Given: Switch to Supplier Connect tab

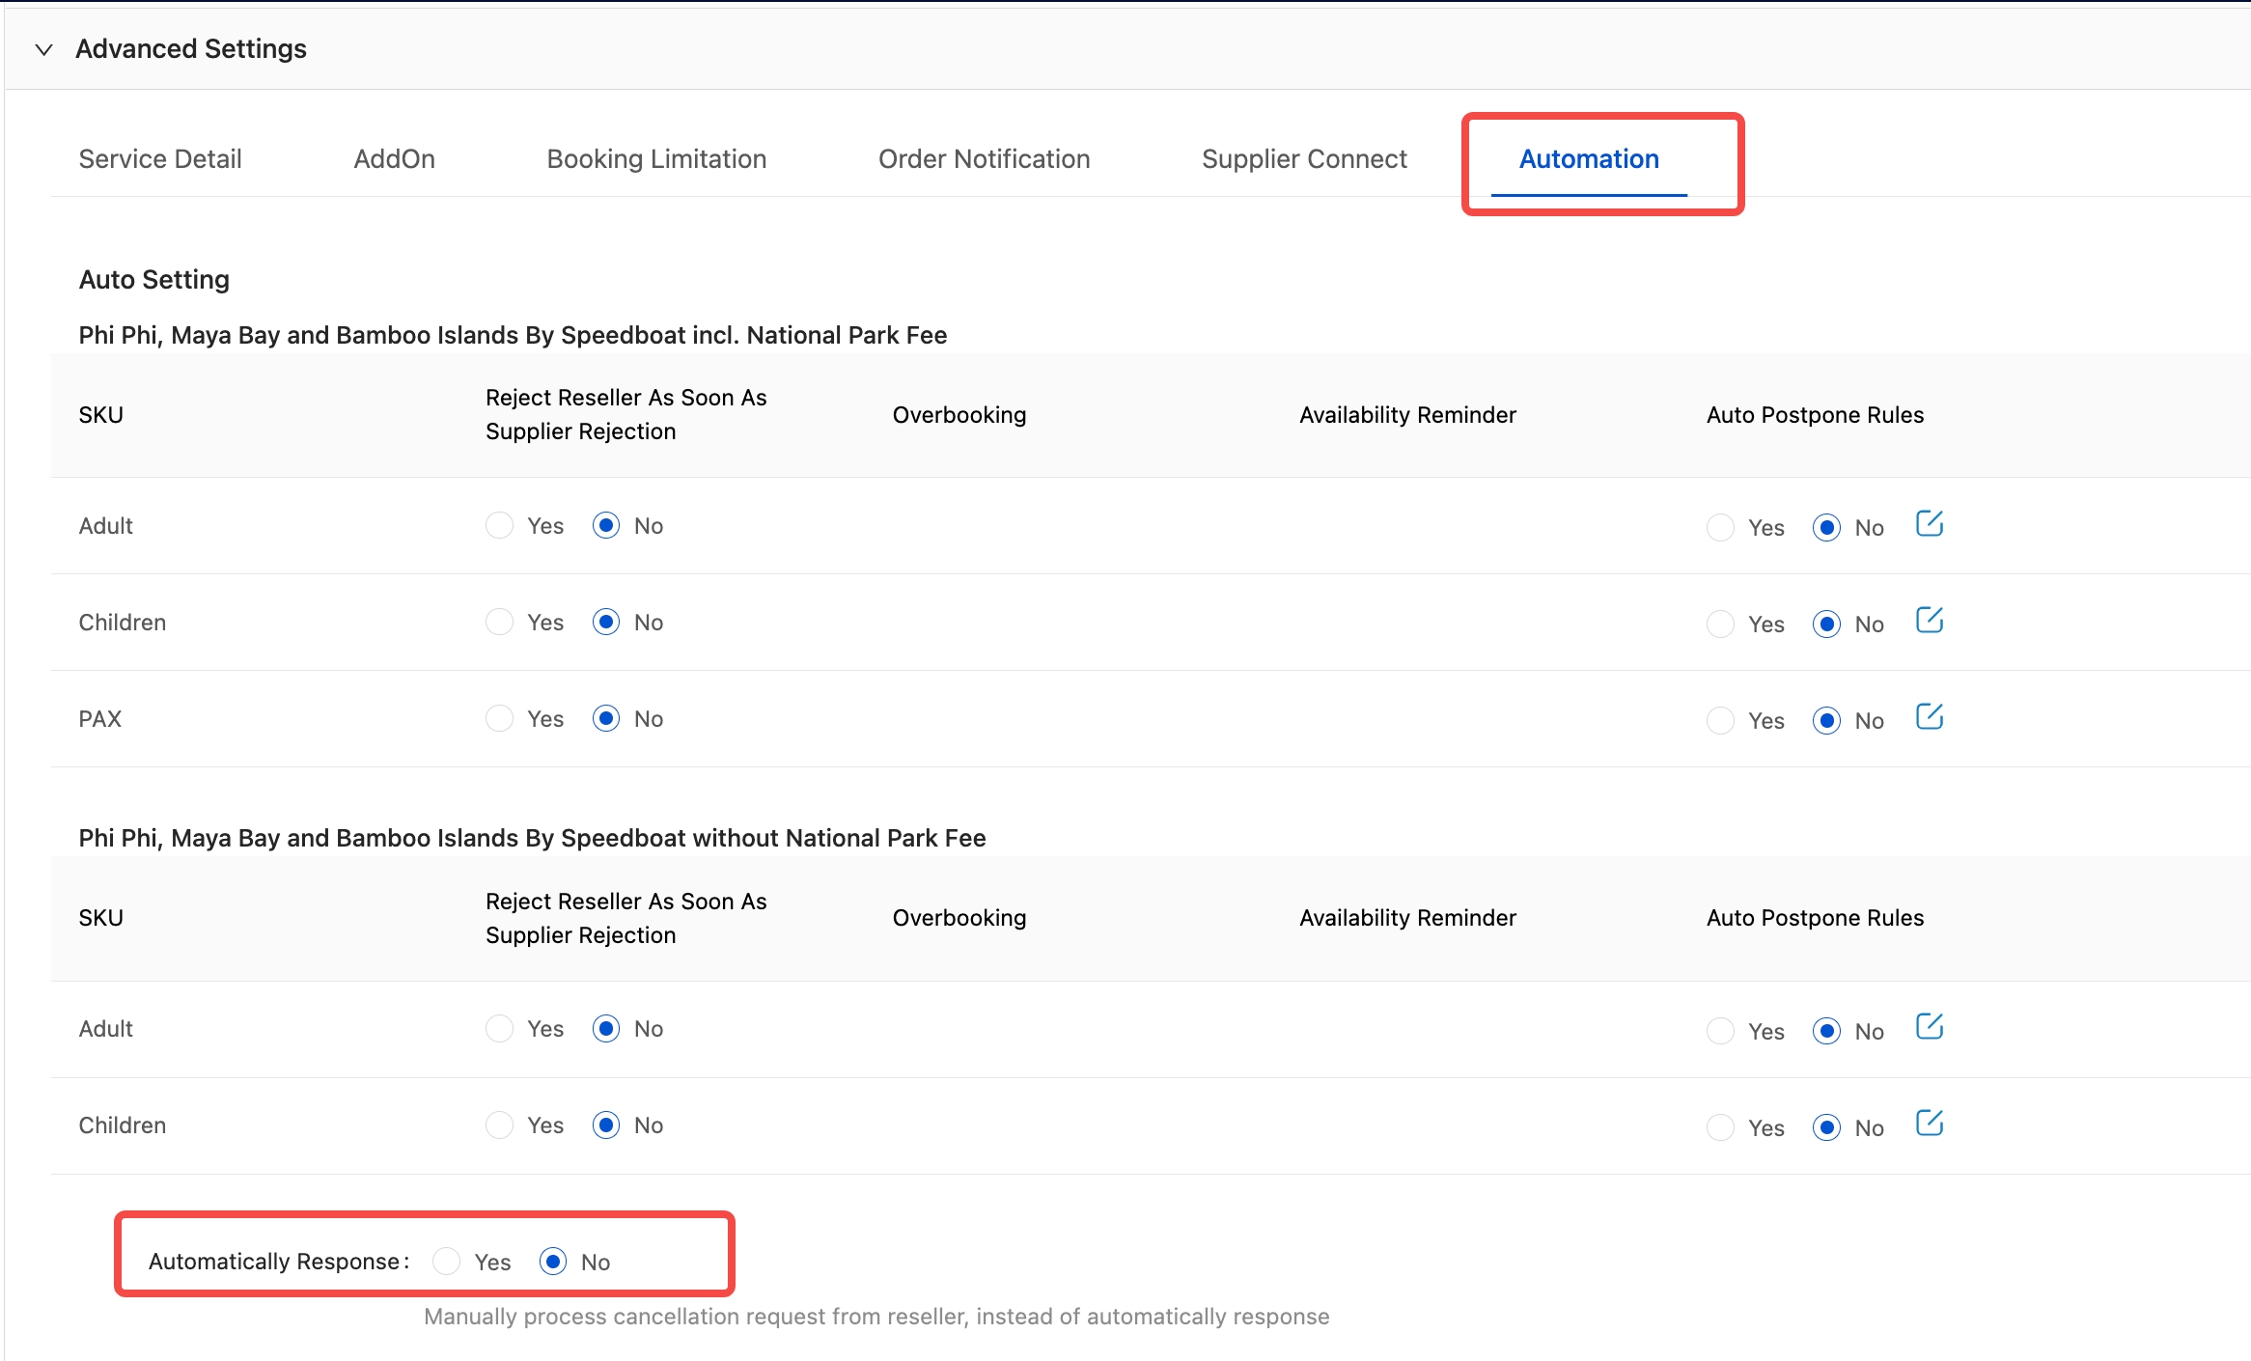Looking at the screenshot, I should coord(1304,158).
